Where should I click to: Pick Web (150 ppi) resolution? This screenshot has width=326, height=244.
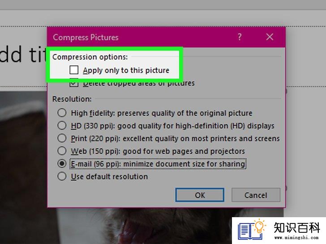(62, 151)
